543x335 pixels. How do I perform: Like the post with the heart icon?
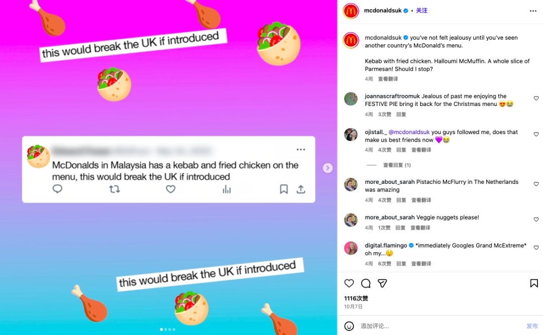click(349, 283)
